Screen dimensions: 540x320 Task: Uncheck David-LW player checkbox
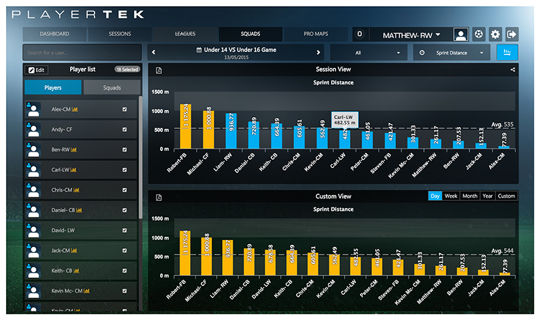[125, 230]
